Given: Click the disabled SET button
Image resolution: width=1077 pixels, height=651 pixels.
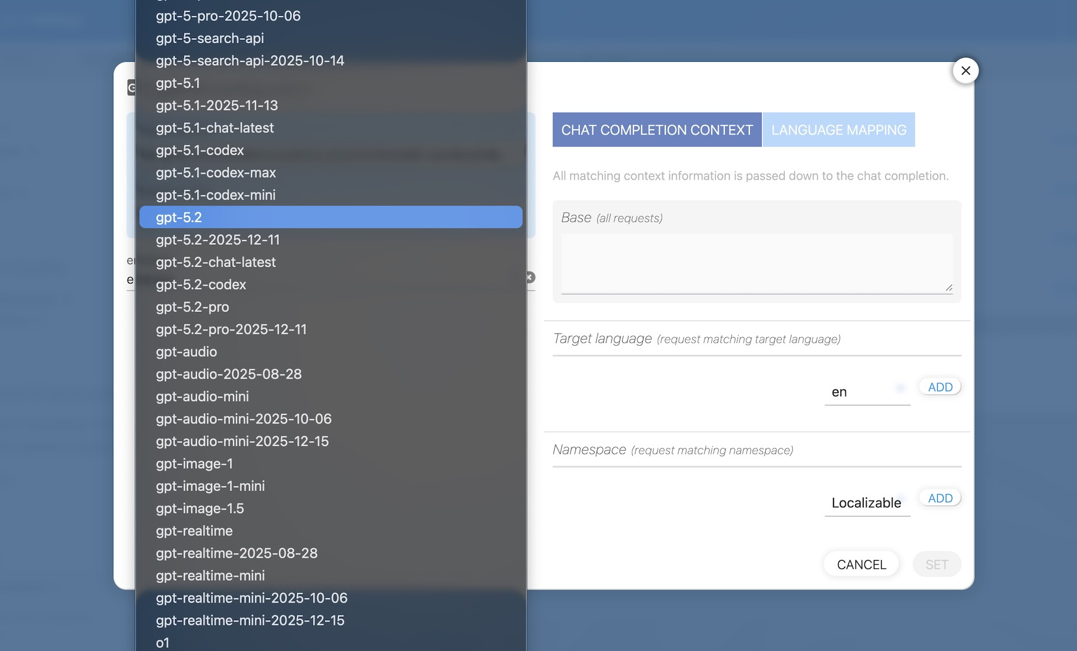Looking at the screenshot, I should tap(936, 565).
